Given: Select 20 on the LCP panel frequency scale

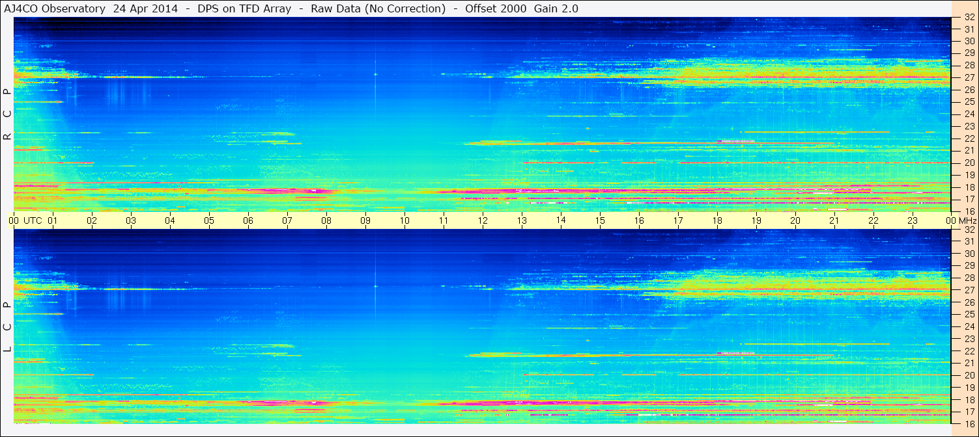Looking at the screenshot, I should click(969, 375).
